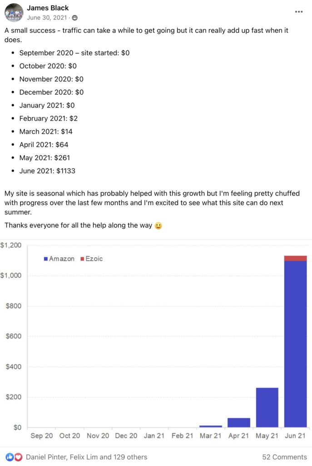View reactions from Daniel Pinter and others
Image resolution: width=312 pixels, height=466 pixels.
click(86, 457)
